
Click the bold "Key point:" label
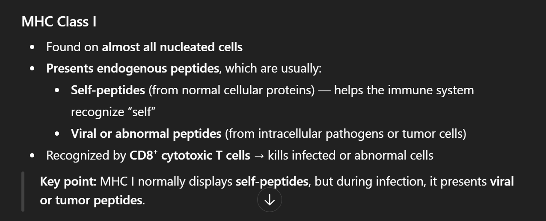pos(68,182)
